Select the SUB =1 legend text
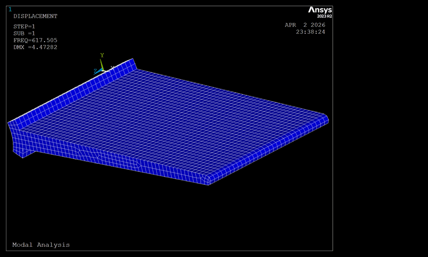Viewport: 428px width, 257px height. click(x=24, y=33)
